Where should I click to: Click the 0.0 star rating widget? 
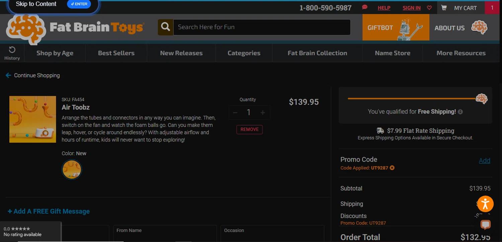pos(30,232)
